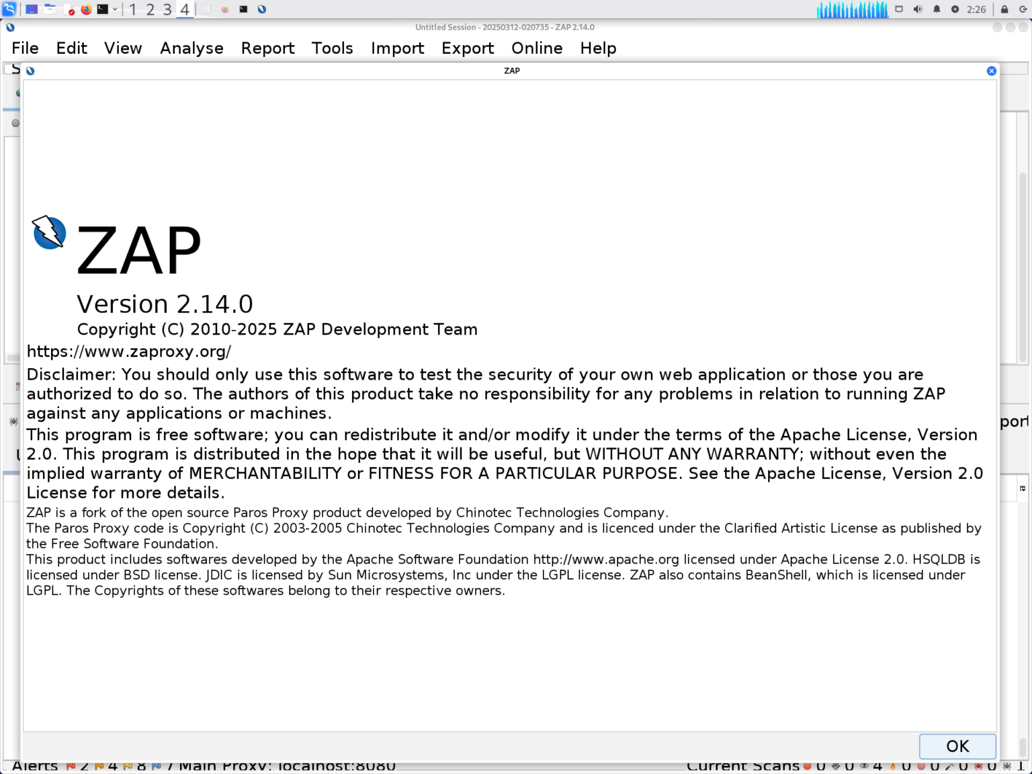
Task: Switch to workspace 2 in the taskbar
Action: (x=150, y=9)
